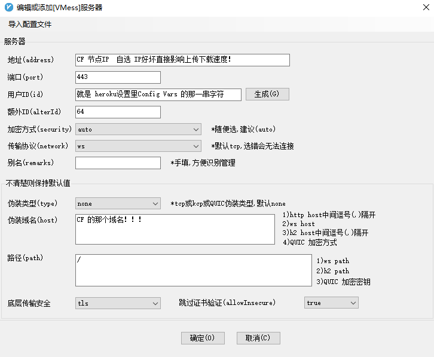Open the 加密方式(security) dropdown
The height and width of the screenshot is (357, 434).
[138, 129]
